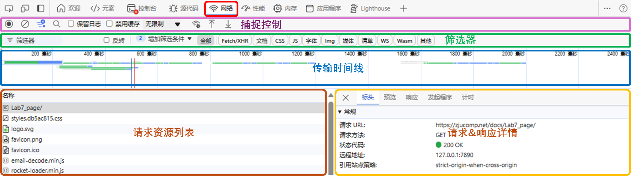Click the help question mark icon

[623, 9]
